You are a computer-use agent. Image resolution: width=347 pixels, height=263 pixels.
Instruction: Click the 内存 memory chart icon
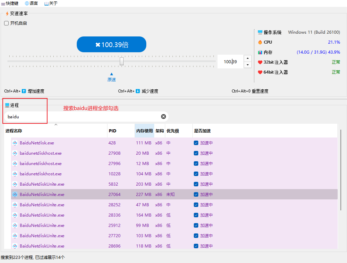click(260, 52)
